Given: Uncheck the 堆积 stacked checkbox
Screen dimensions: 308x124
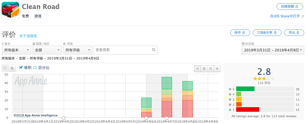Looking at the screenshot, I should click(21, 67).
